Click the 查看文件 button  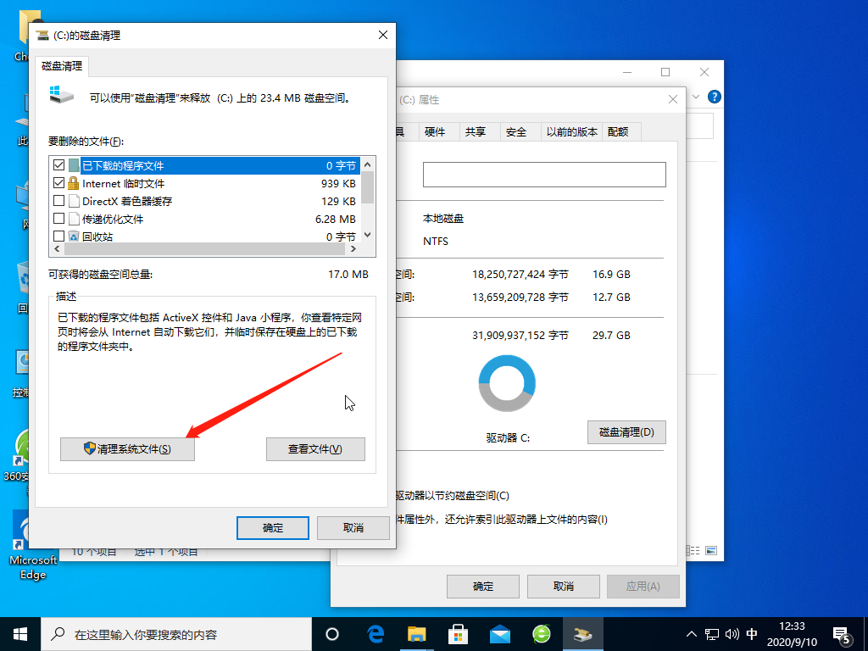point(315,448)
